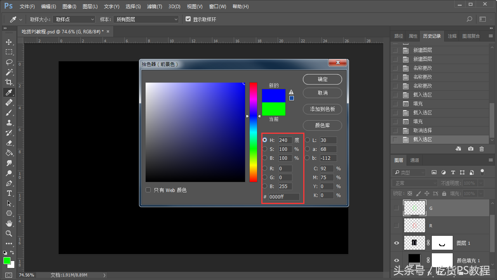Select the Magic Wand tool
Image resolution: width=497 pixels, height=280 pixels.
coord(9,72)
